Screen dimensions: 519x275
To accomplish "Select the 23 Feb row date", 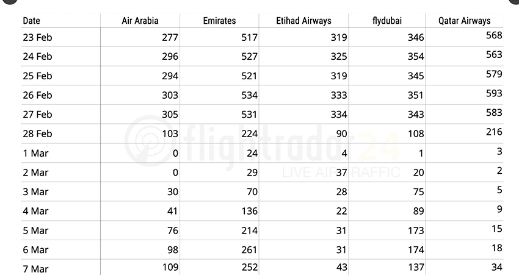I will click(x=37, y=37).
